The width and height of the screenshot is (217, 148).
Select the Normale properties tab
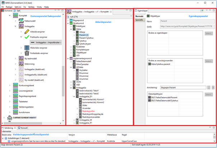(x=139, y=16)
